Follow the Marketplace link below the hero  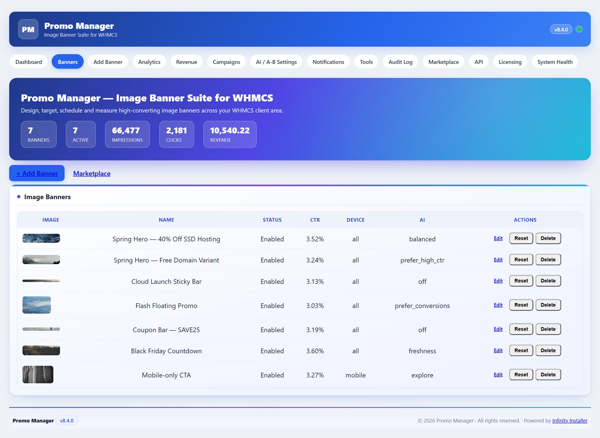(92, 174)
